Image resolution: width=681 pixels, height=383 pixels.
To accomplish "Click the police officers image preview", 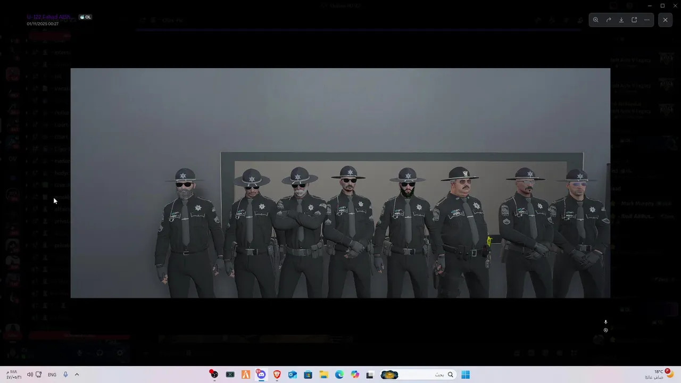I will [340, 183].
